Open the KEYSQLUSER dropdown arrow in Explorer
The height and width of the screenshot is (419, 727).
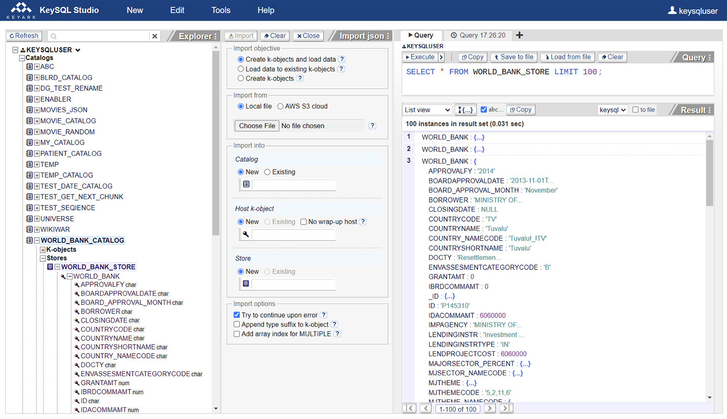pyautogui.click(x=78, y=50)
